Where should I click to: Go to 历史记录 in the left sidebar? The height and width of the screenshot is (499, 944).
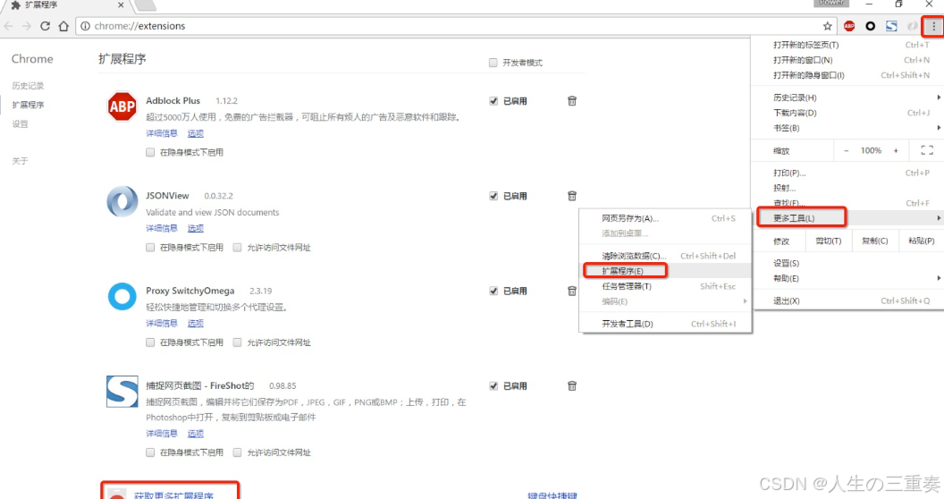click(28, 86)
